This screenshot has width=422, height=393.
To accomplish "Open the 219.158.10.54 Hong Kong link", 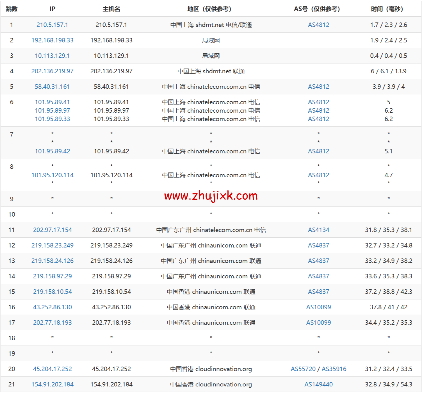I will pyautogui.click(x=52, y=292).
